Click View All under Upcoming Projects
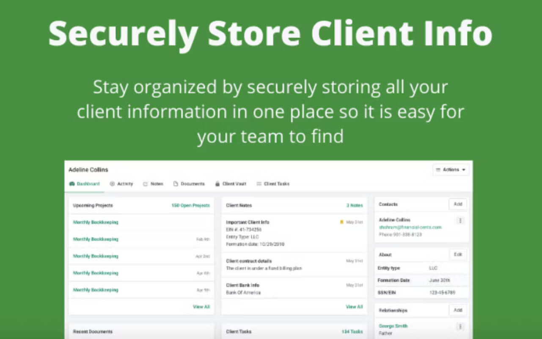 pyautogui.click(x=201, y=307)
